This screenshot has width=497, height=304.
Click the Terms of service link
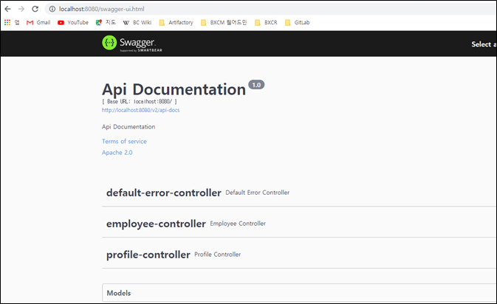pyautogui.click(x=124, y=141)
